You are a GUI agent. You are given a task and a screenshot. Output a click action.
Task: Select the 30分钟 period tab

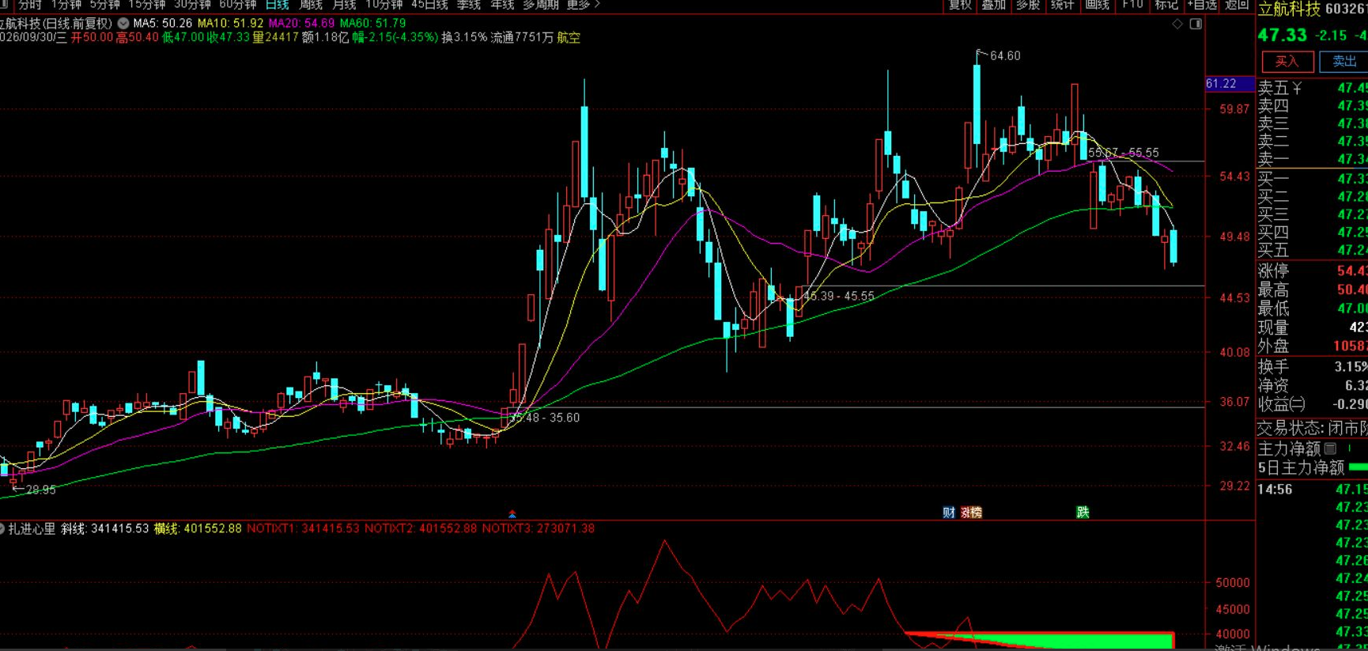click(192, 5)
